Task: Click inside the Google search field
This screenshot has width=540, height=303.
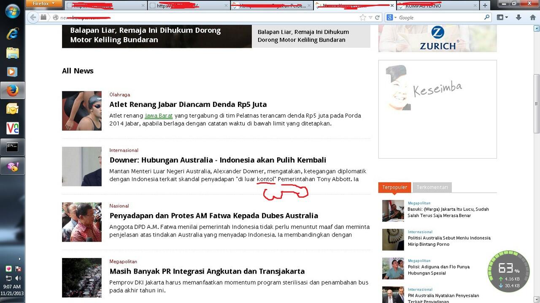Action: (x=439, y=17)
